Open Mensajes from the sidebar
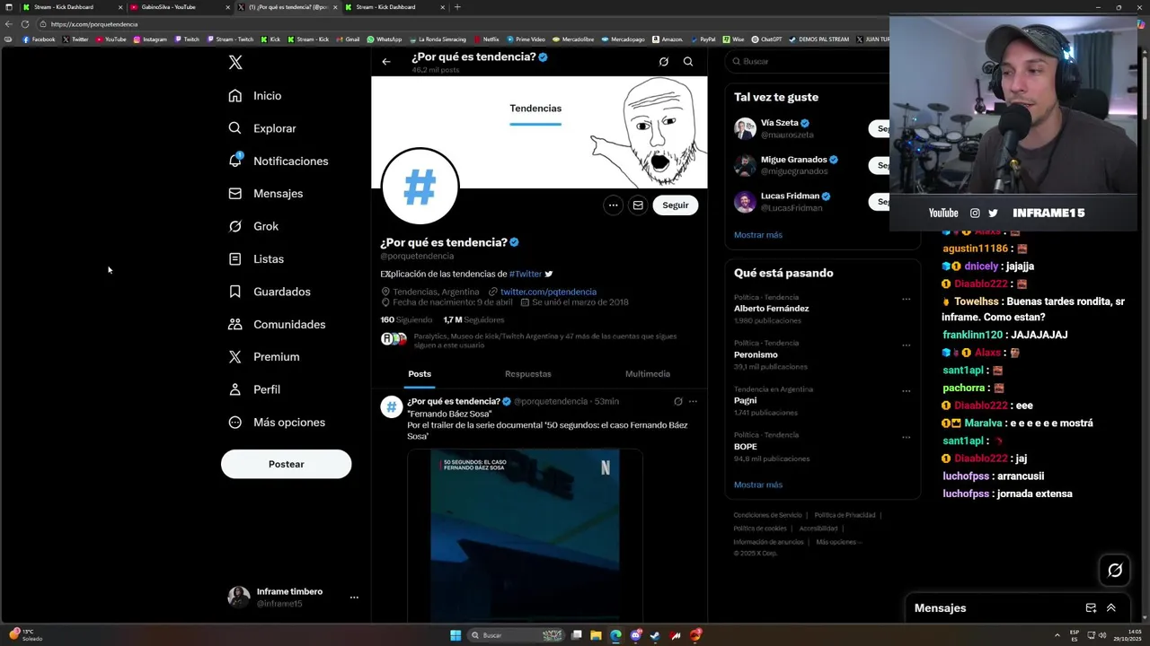Viewport: 1150px width, 646px height. pyautogui.click(x=265, y=194)
